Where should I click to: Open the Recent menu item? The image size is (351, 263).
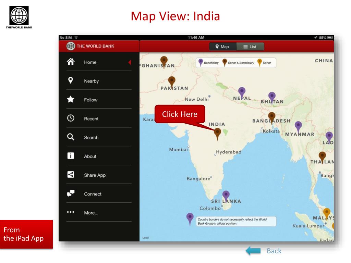point(99,118)
